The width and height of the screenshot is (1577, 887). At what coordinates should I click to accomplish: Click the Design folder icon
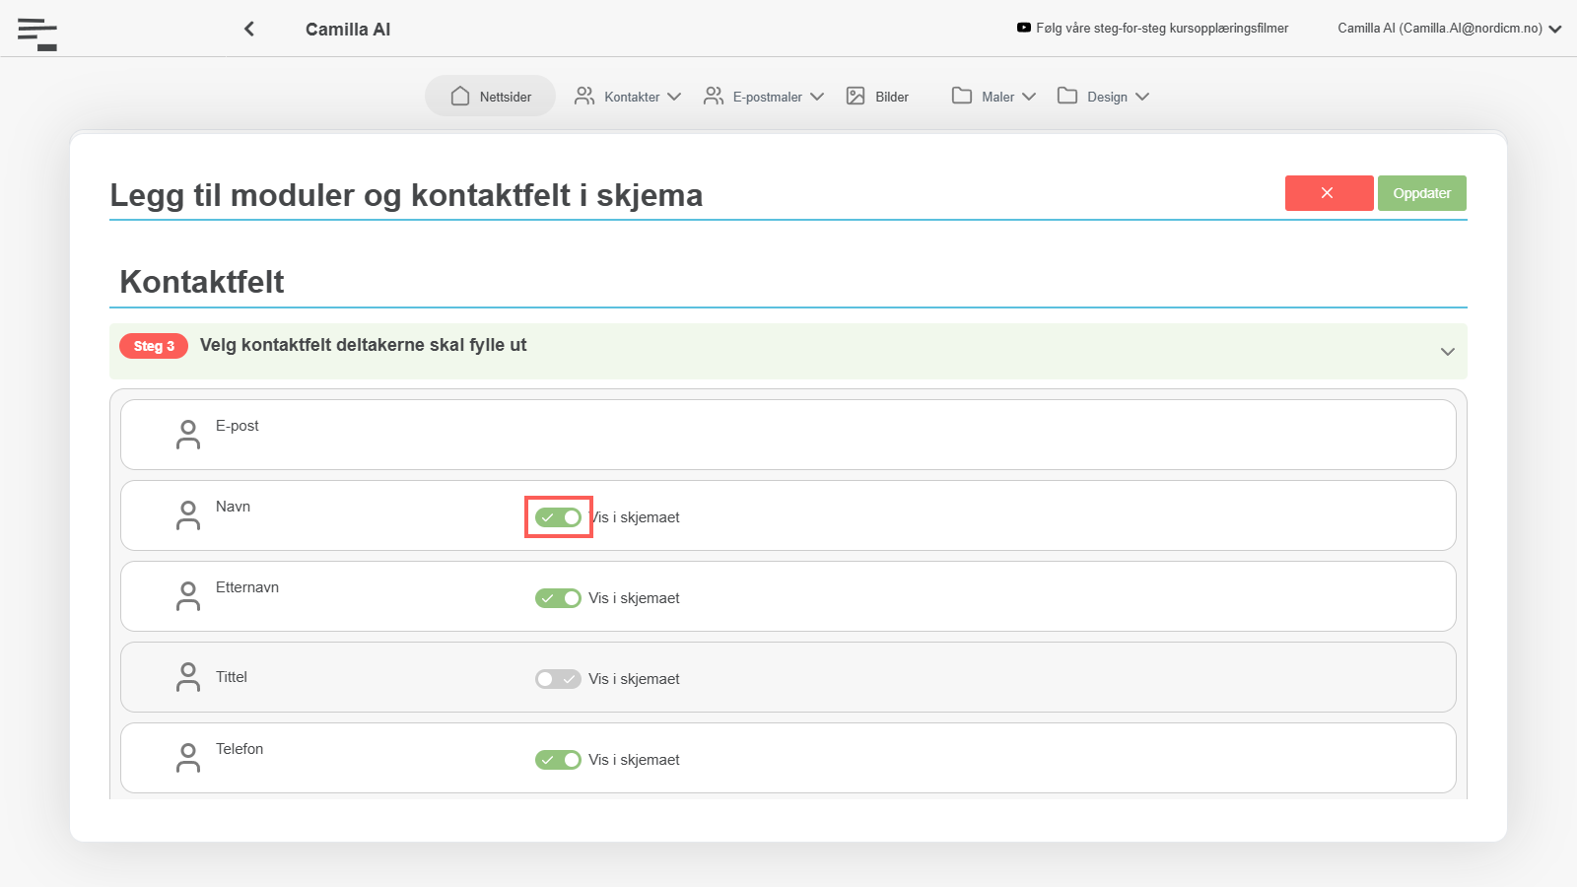(1067, 96)
